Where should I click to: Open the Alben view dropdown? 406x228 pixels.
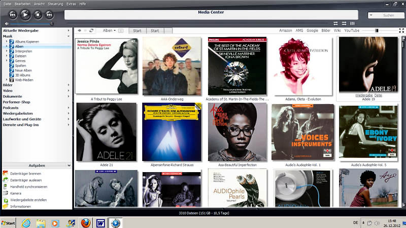(109, 30)
